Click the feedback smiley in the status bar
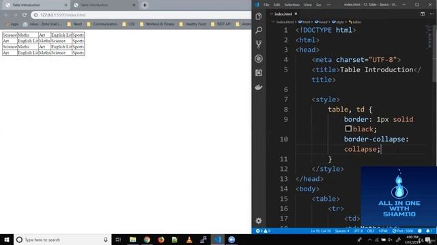The image size is (437, 245). coord(420,231)
